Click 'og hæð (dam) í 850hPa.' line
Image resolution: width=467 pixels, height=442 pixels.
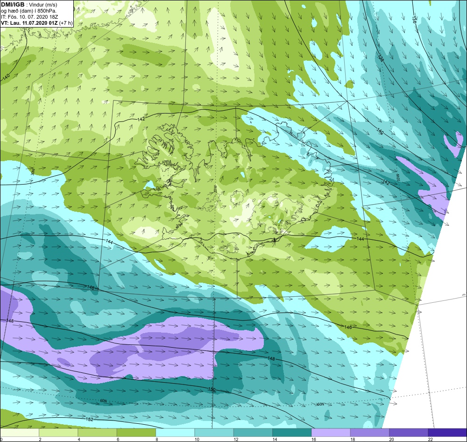click(28, 11)
